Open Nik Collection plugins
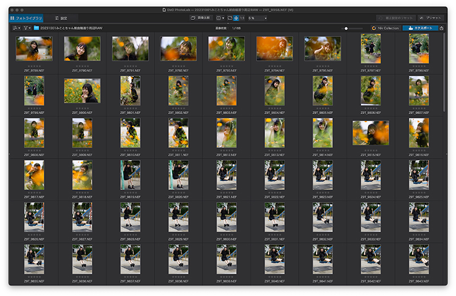The image size is (456, 296). pos(385,29)
